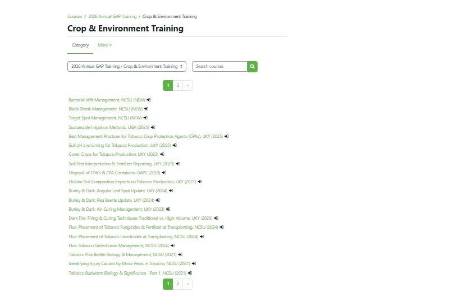This screenshot has width=458, height=306.
Task: Go to page 2 in top pagination
Action: click(x=178, y=86)
